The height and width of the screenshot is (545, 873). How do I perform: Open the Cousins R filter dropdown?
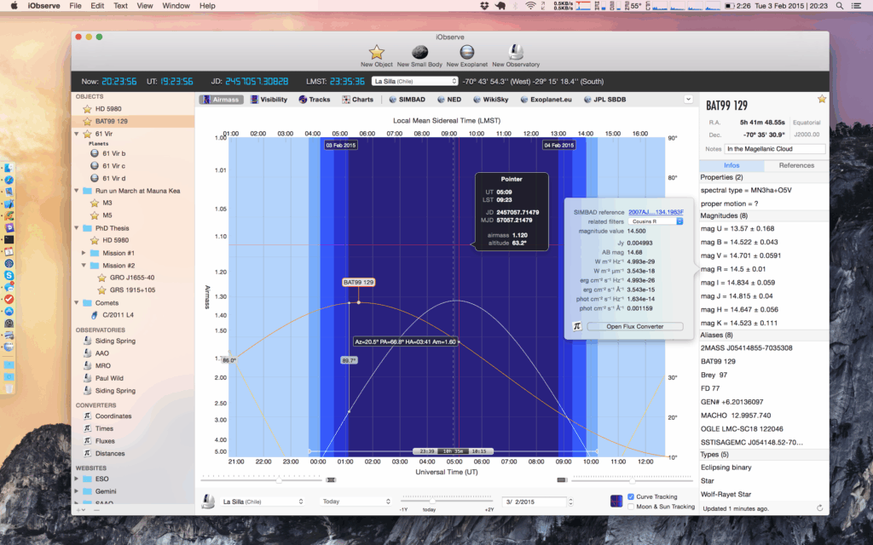(656, 221)
